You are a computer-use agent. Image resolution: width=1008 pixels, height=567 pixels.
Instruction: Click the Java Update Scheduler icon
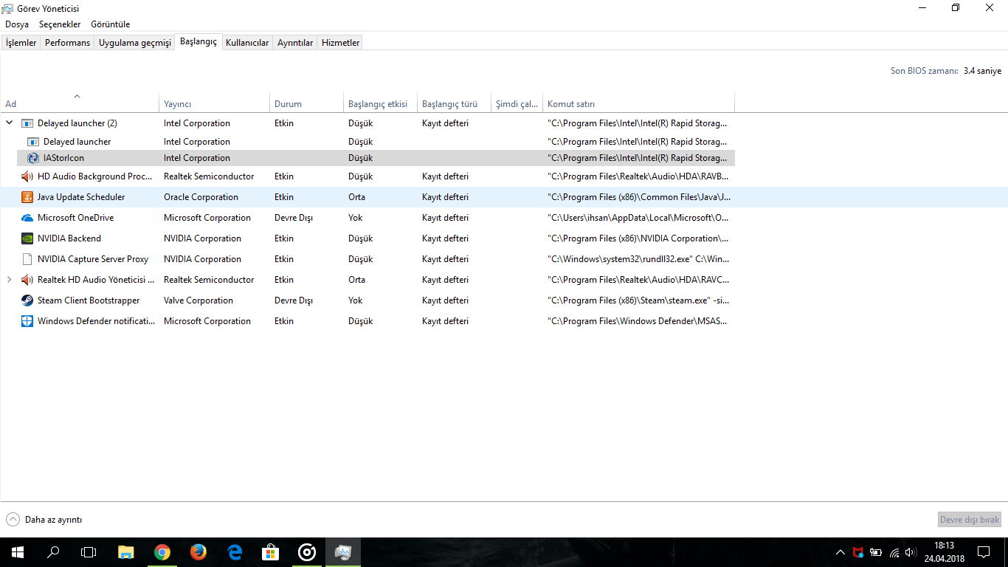27,197
